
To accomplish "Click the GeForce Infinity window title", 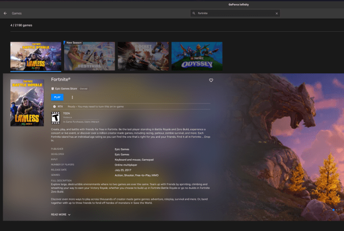I will click(x=239, y=5).
